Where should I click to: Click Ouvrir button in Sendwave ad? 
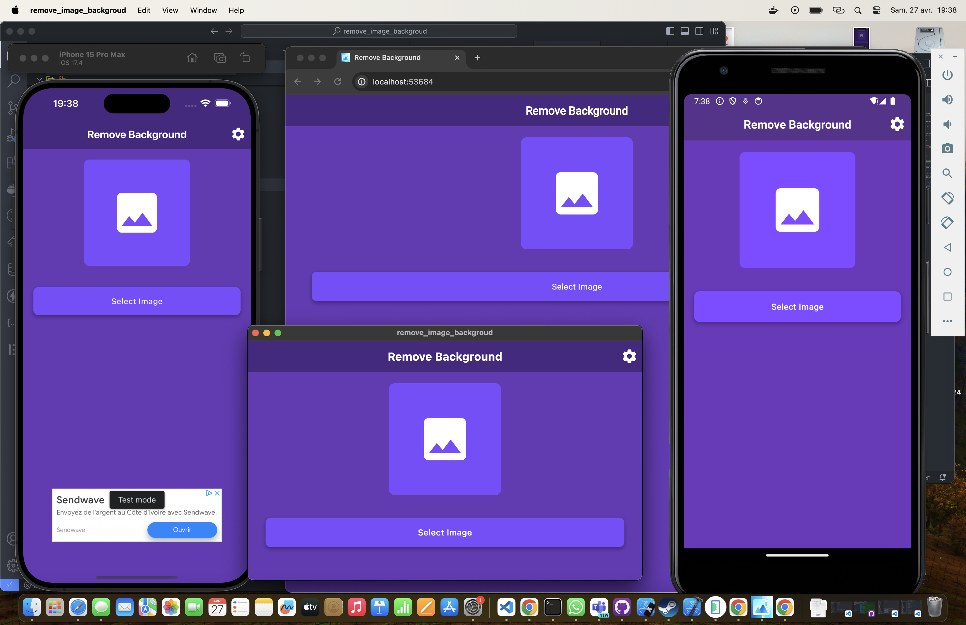coord(182,530)
